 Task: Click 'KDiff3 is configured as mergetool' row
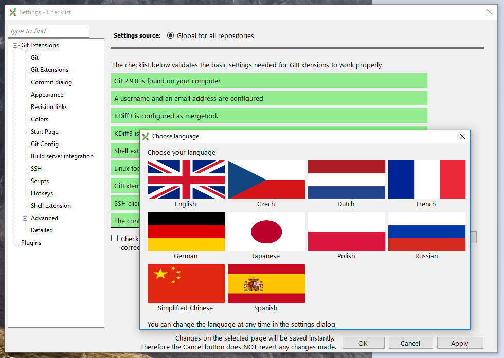coord(268,115)
